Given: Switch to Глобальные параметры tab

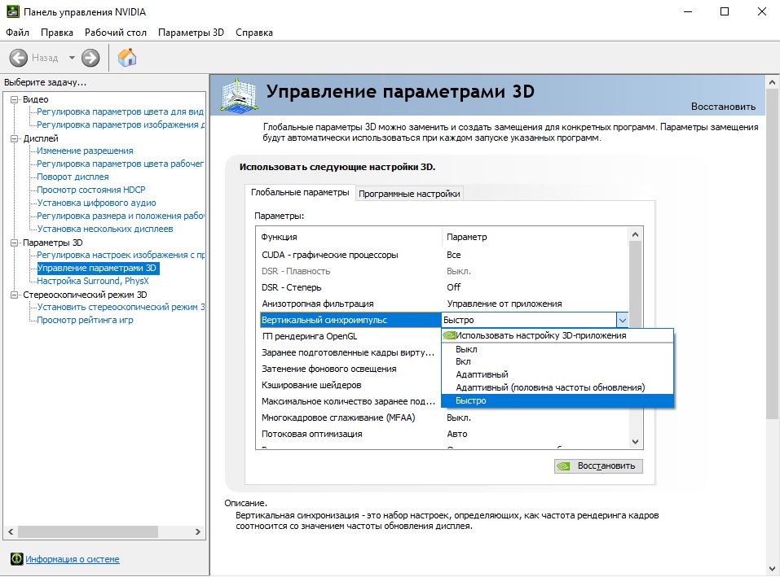Looking at the screenshot, I should 300,193.
